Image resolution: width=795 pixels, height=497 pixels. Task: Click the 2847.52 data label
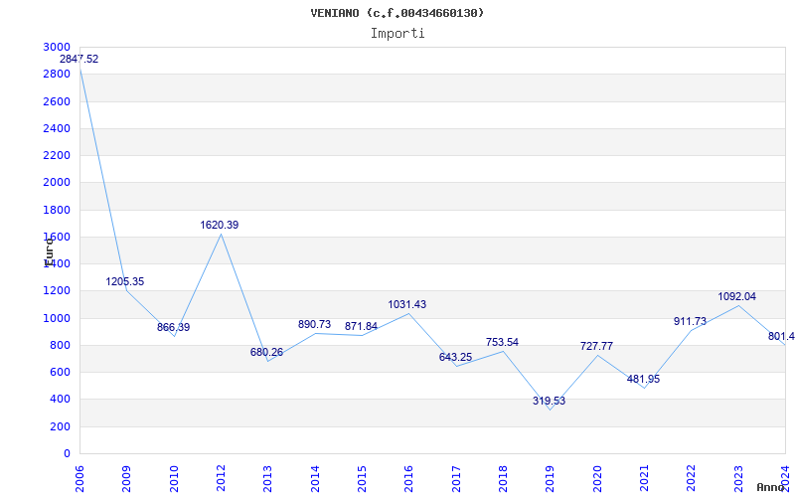tap(79, 59)
